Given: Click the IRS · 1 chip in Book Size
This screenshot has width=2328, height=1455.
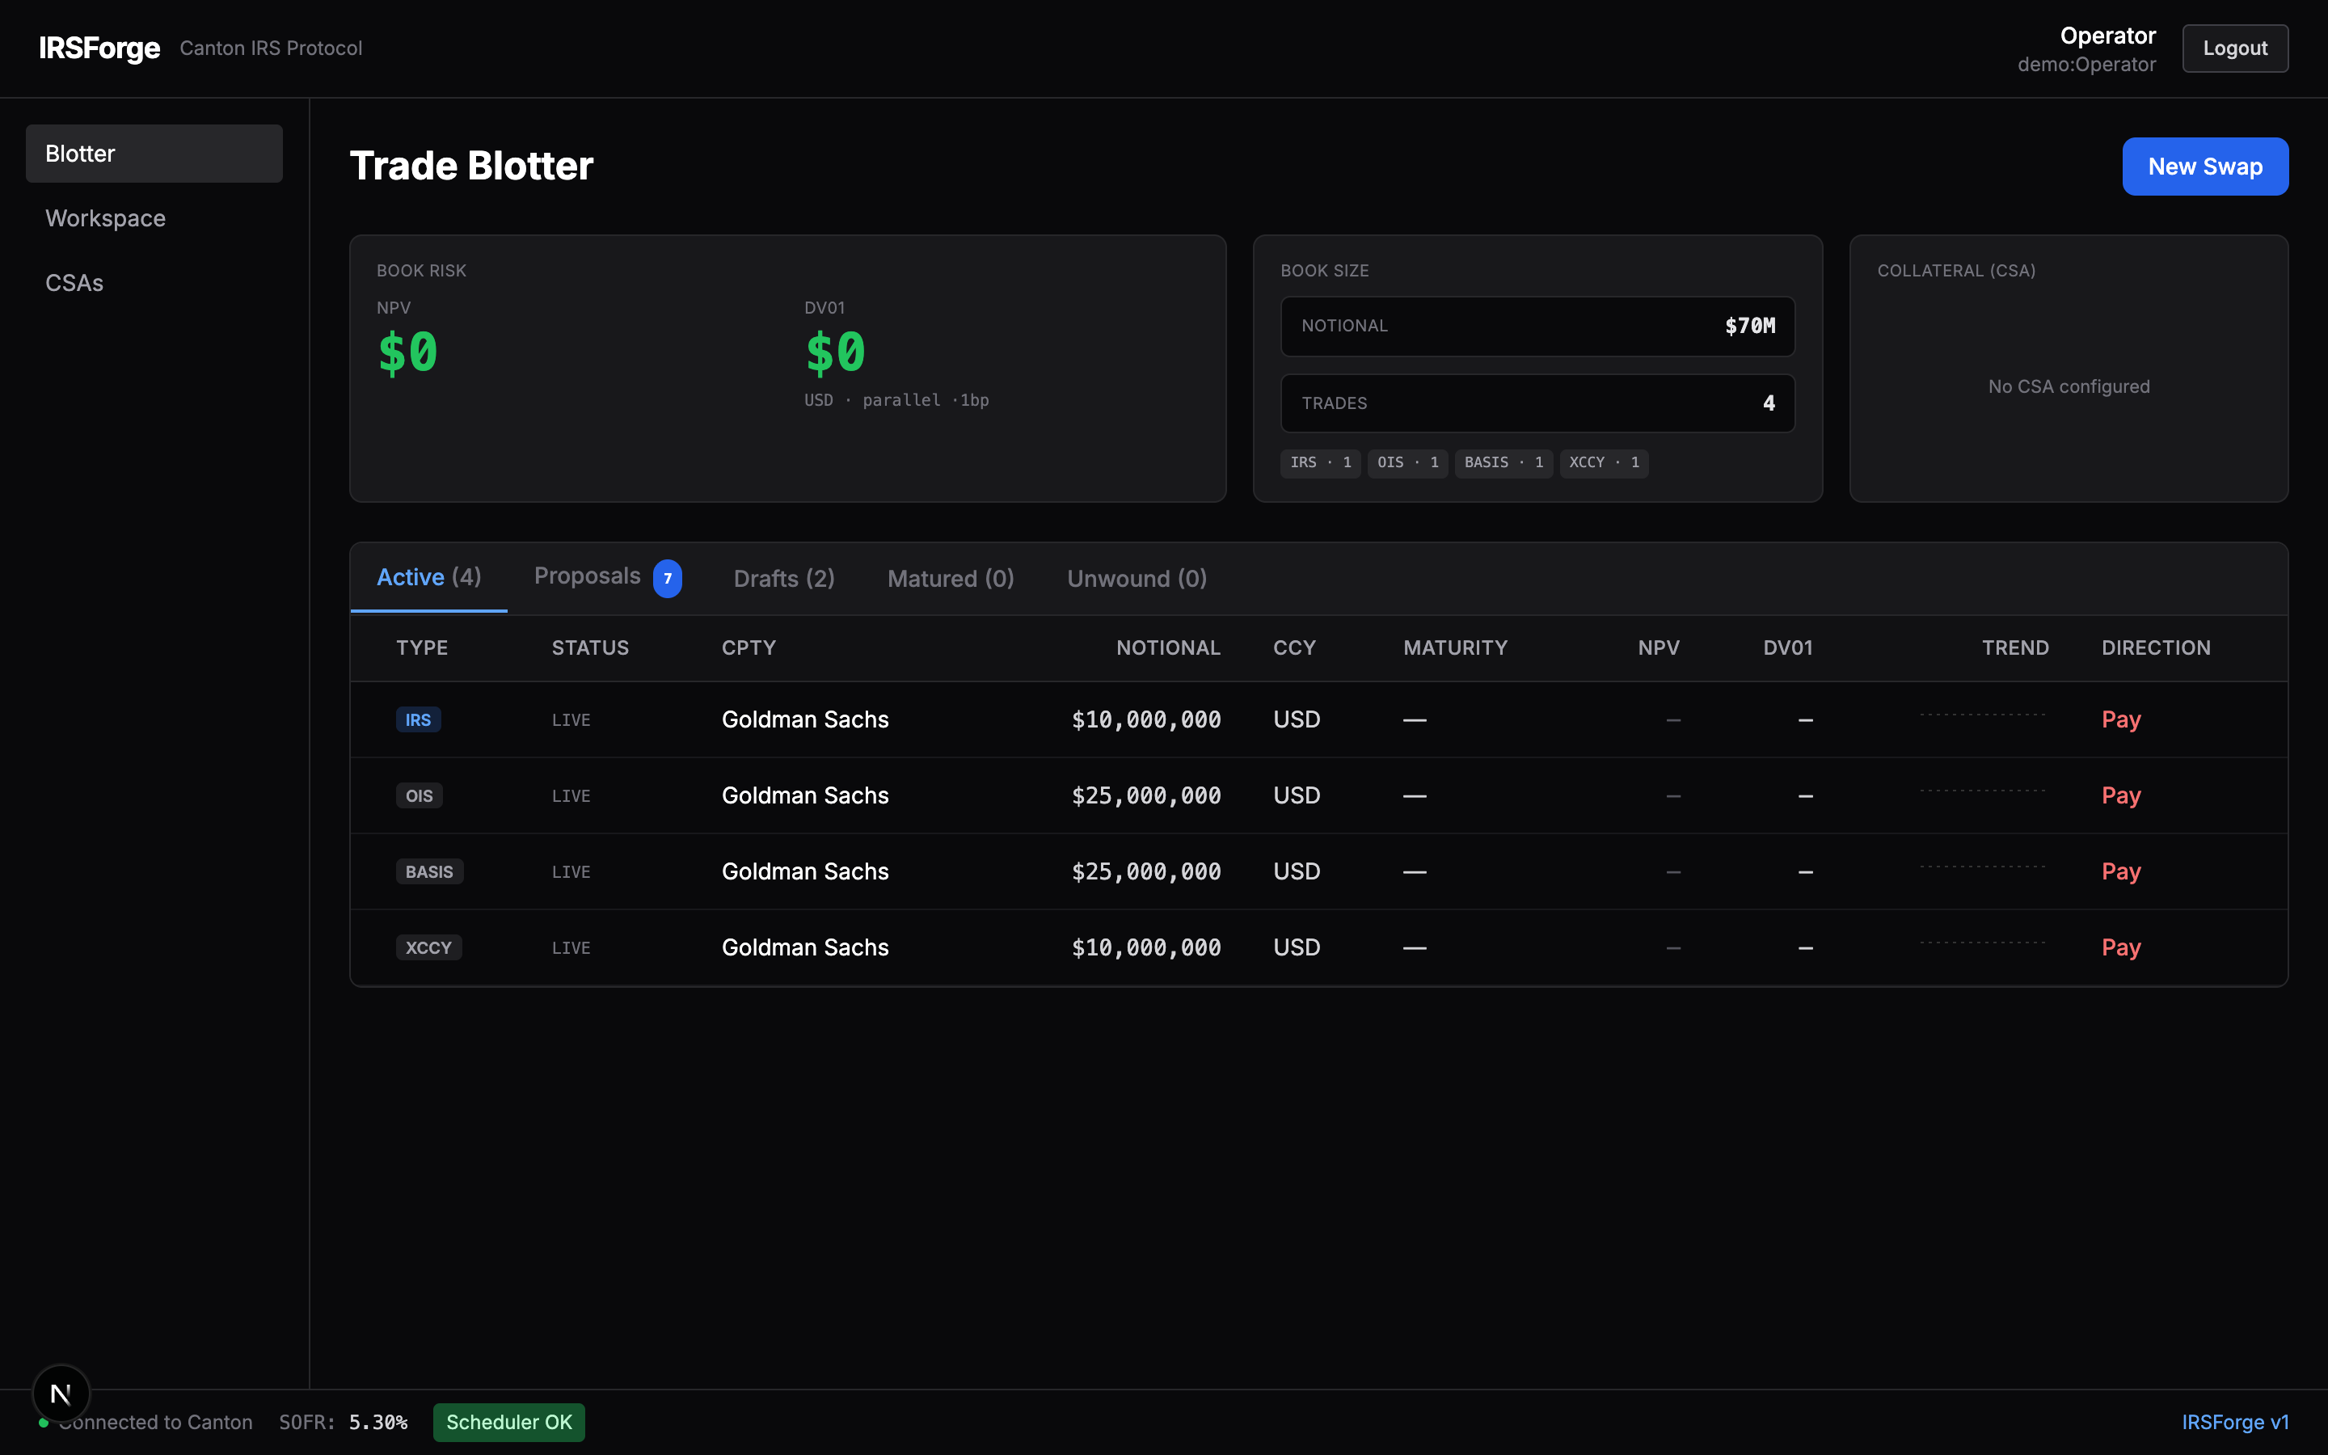Looking at the screenshot, I should click(1320, 463).
